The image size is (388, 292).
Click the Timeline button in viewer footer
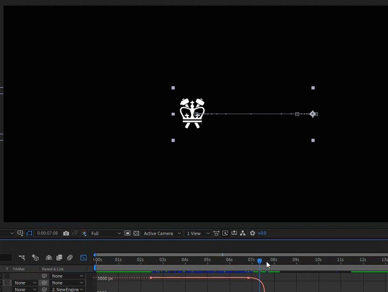click(234, 233)
